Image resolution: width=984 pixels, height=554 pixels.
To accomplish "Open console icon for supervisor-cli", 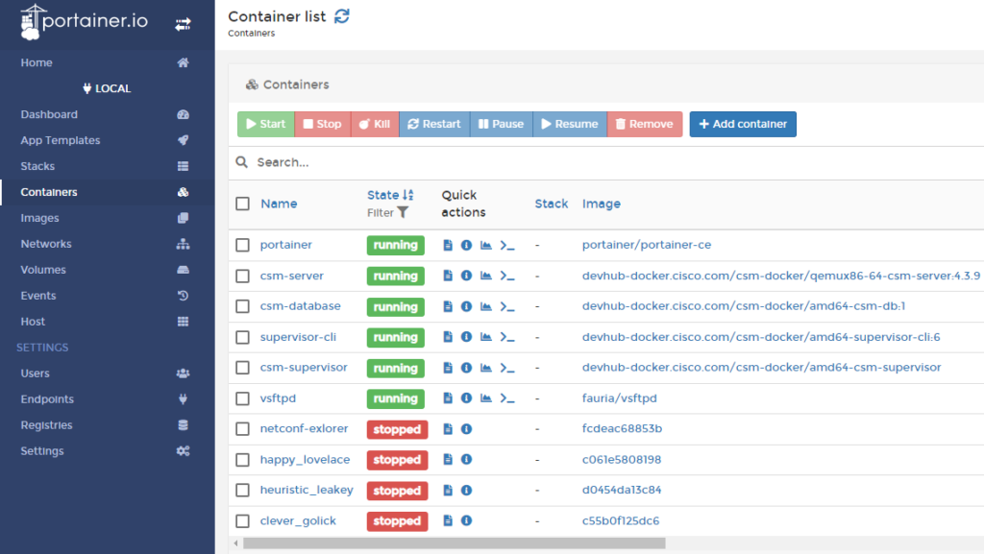I will (x=508, y=338).
